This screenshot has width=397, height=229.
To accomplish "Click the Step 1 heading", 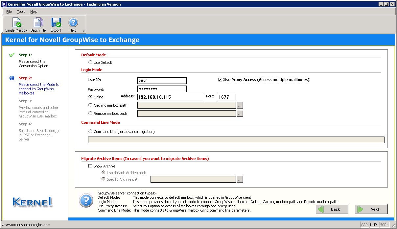I will (x=25, y=55).
